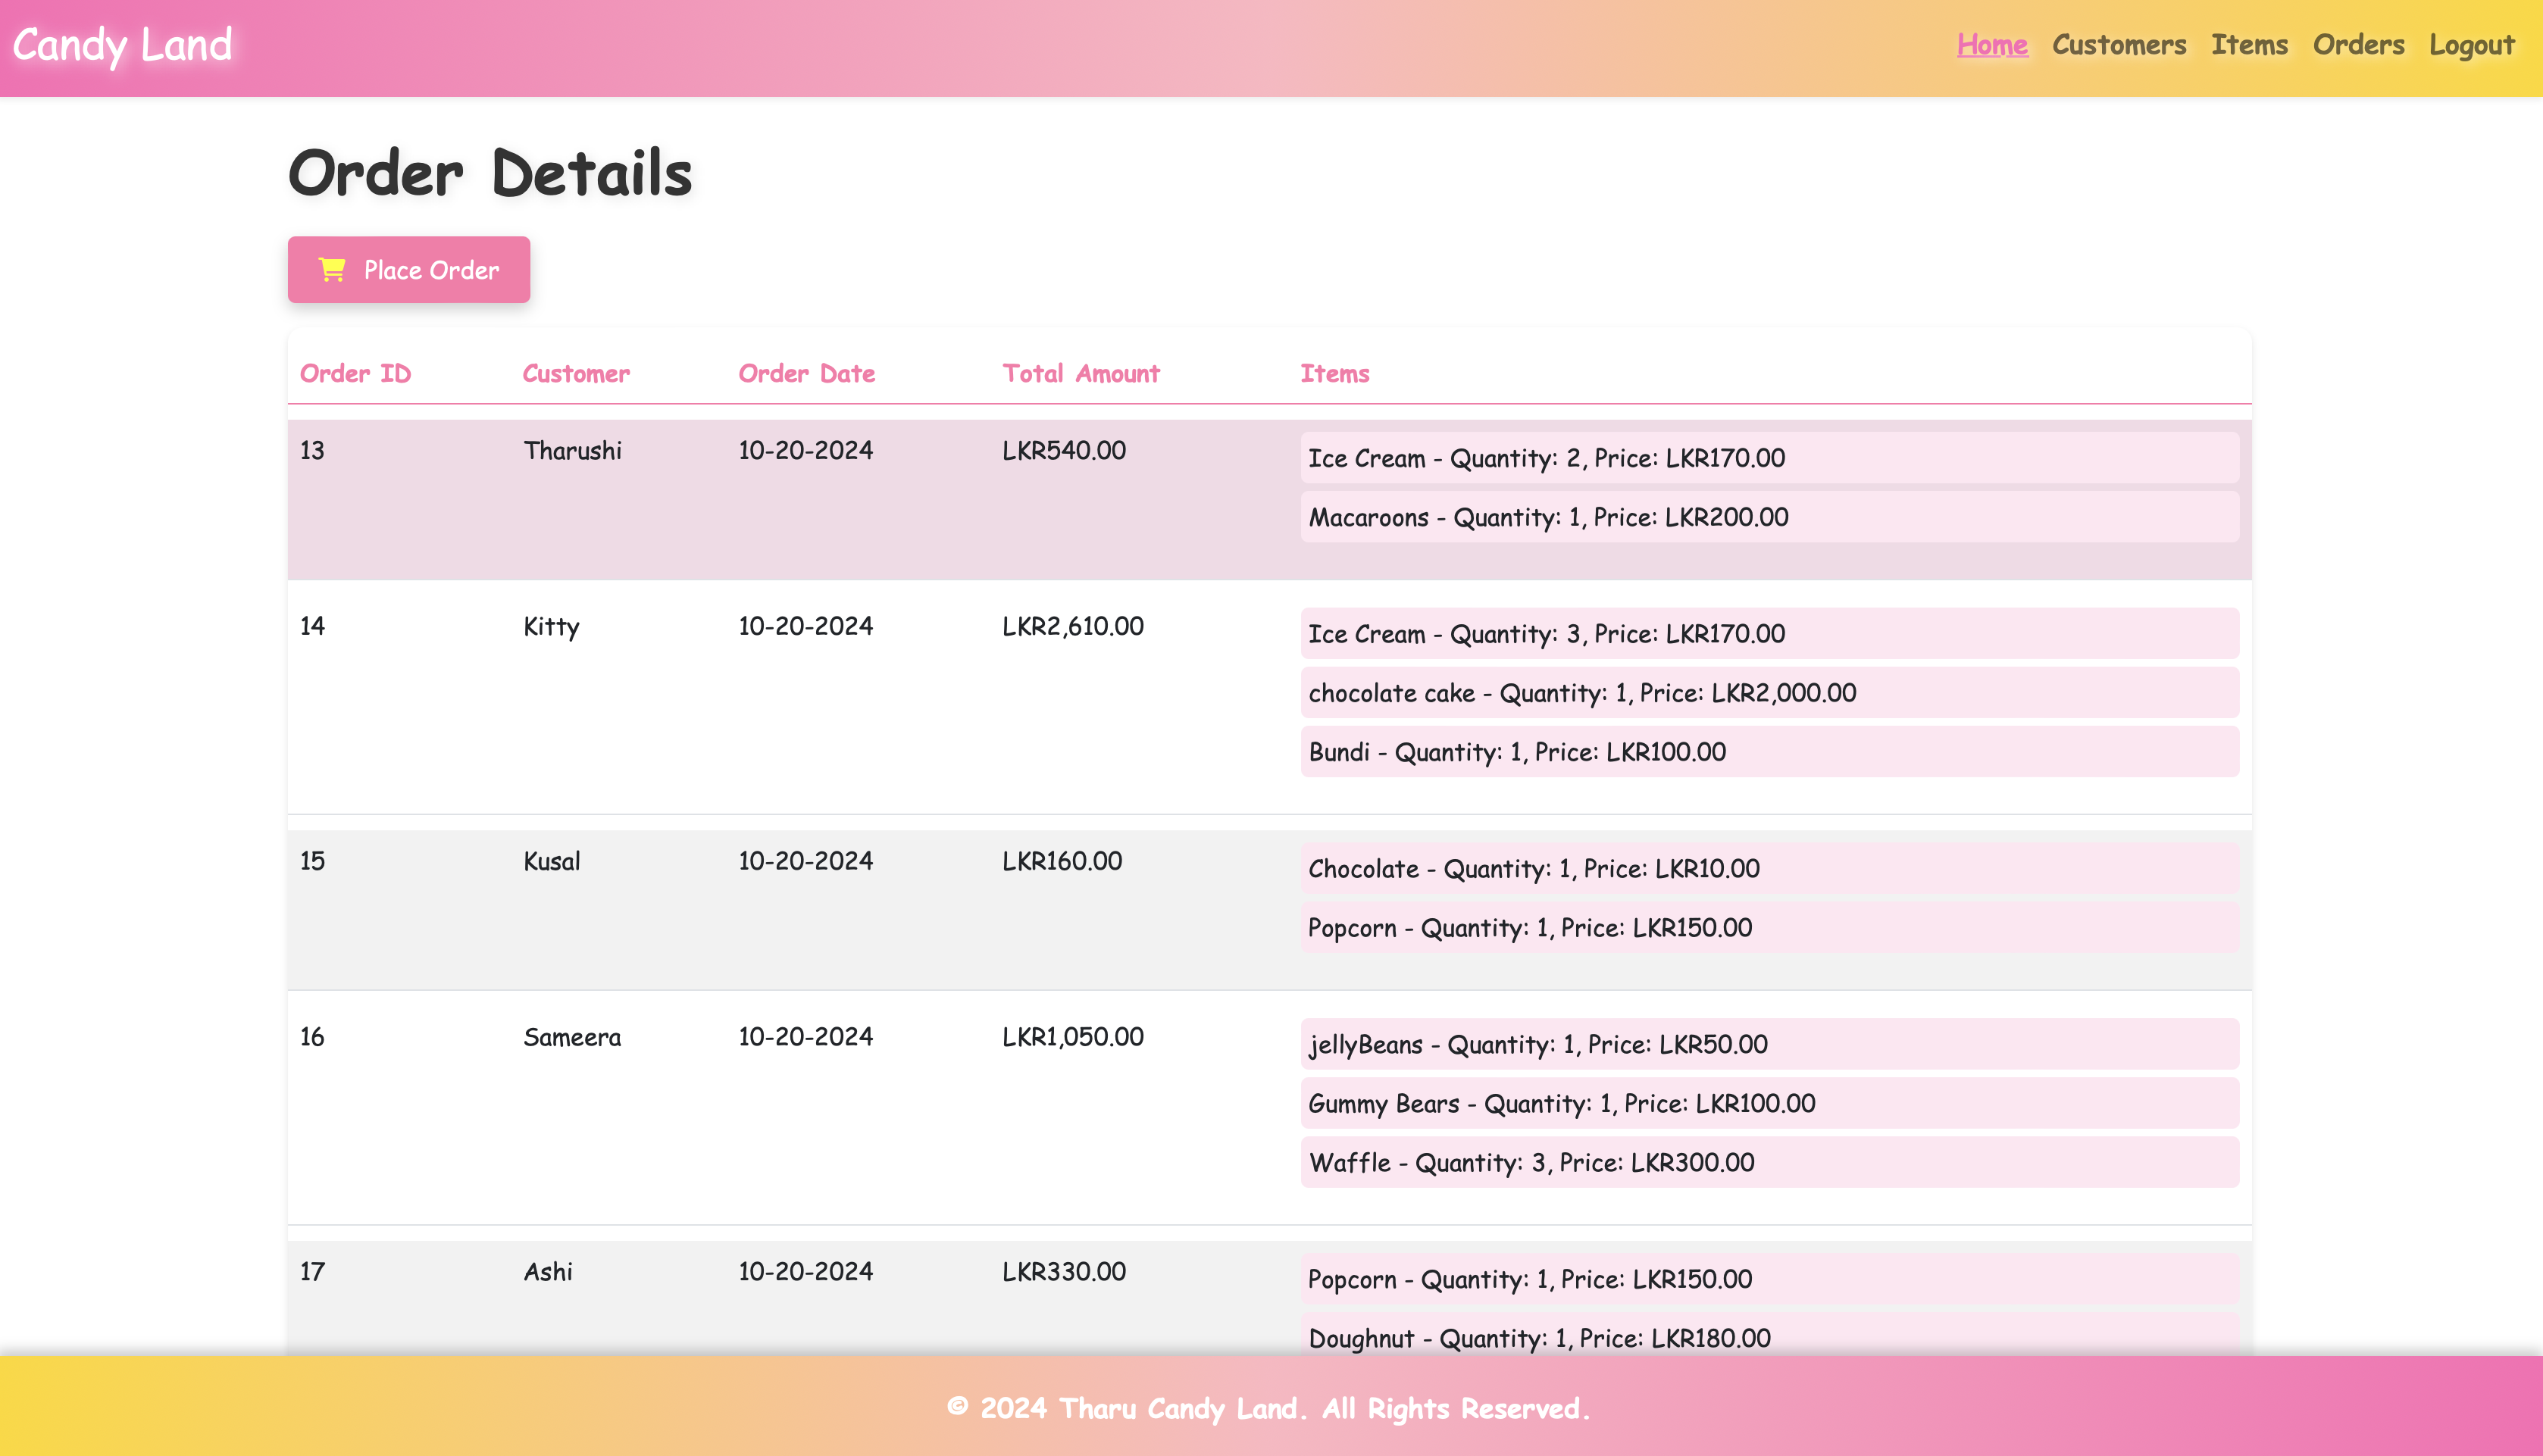Click customer name Sameera
The height and width of the screenshot is (1456, 2543).
click(572, 1037)
